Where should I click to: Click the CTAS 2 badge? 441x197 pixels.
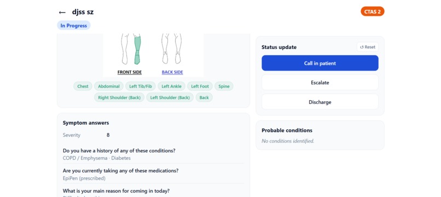click(373, 11)
